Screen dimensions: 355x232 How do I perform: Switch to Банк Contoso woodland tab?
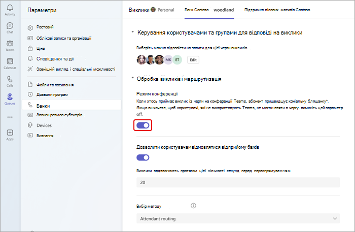tap(209, 10)
